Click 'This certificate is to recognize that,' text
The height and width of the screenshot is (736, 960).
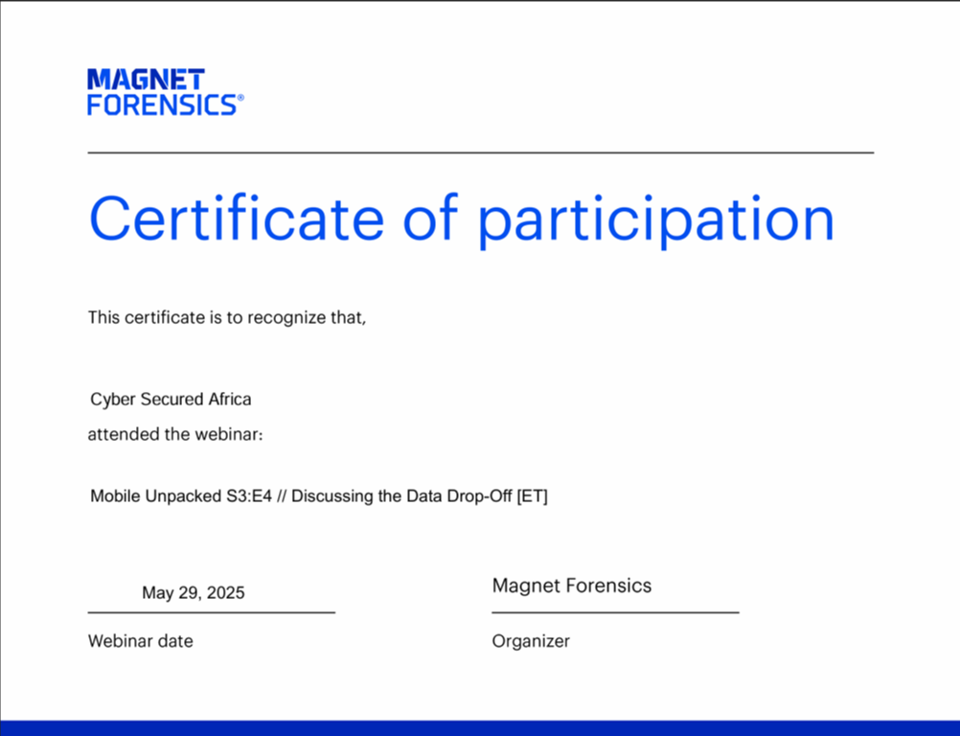227,318
